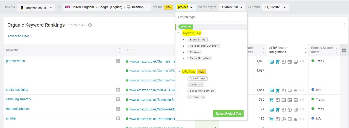
Task: Open the garmin watch keyword link
Action: coord(15,61)
